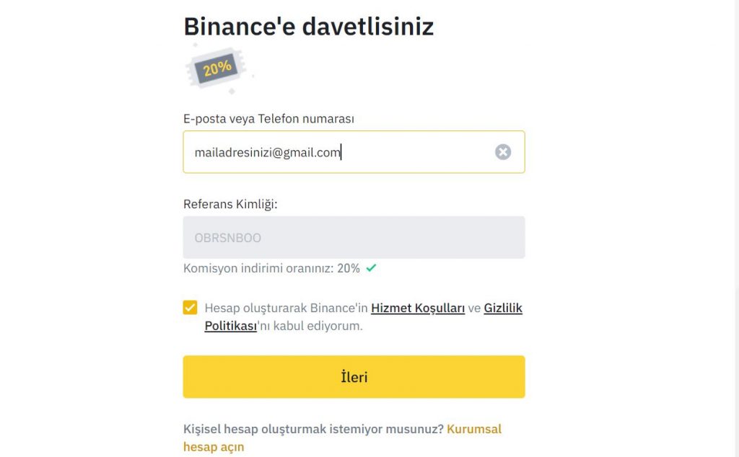Focus the email or phone number input
This screenshot has height=457, width=739.
pyautogui.click(x=404, y=152)
